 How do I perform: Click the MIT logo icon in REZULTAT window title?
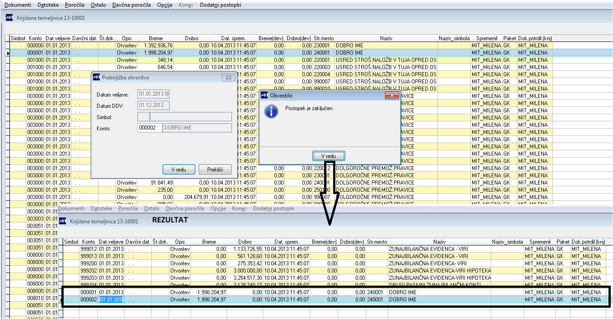click(x=62, y=221)
